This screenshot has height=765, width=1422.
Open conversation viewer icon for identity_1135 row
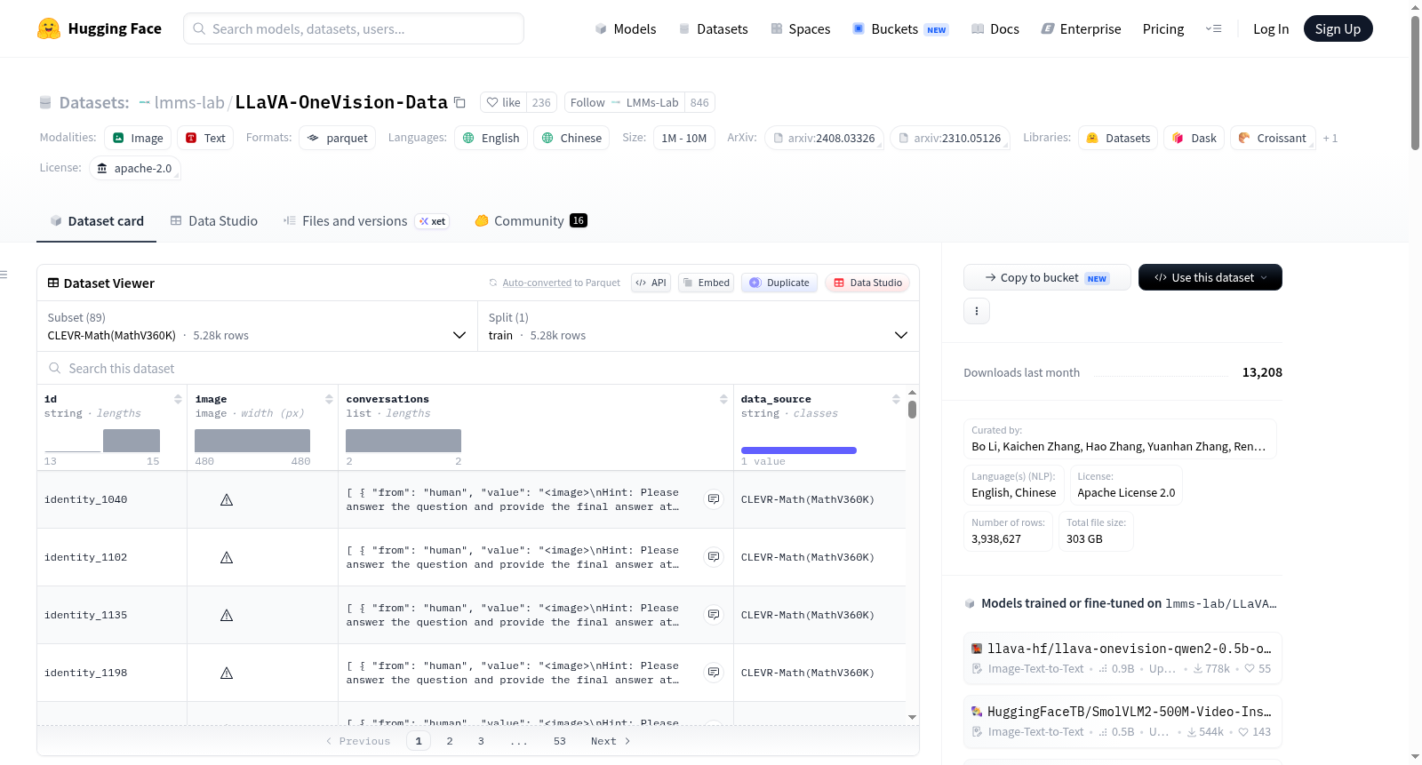tap(714, 615)
